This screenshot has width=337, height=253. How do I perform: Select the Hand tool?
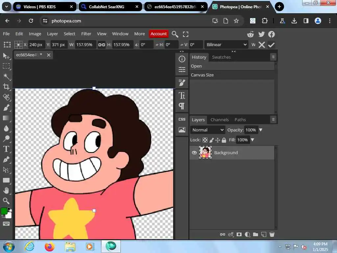7,190
